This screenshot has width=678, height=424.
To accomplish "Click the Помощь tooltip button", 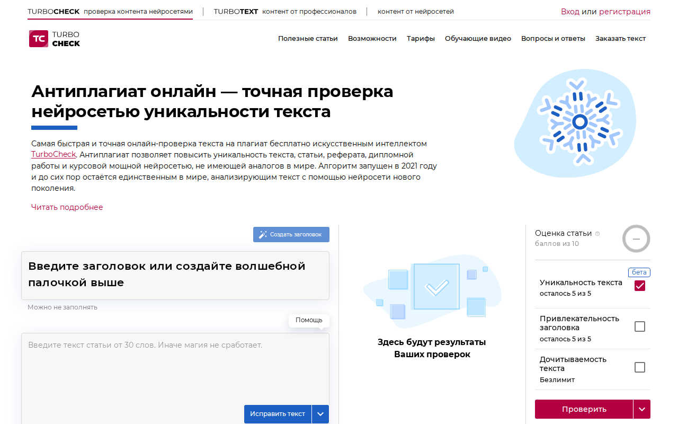I will click(309, 320).
